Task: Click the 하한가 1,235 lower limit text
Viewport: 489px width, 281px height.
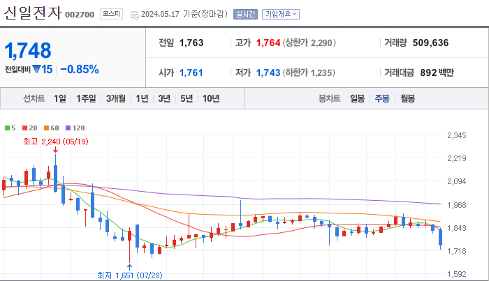Action: coord(309,73)
